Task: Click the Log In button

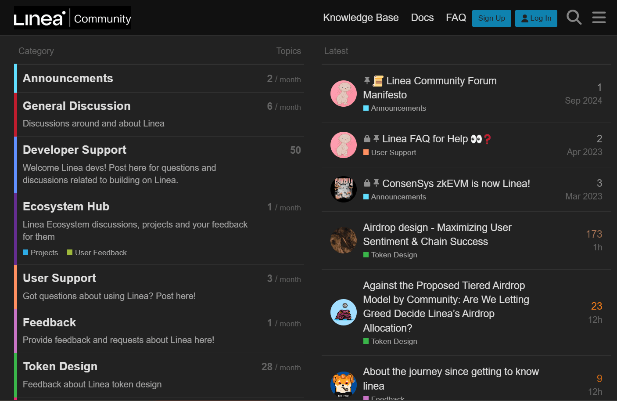Action: pyautogui.click(x=536, y=18)
